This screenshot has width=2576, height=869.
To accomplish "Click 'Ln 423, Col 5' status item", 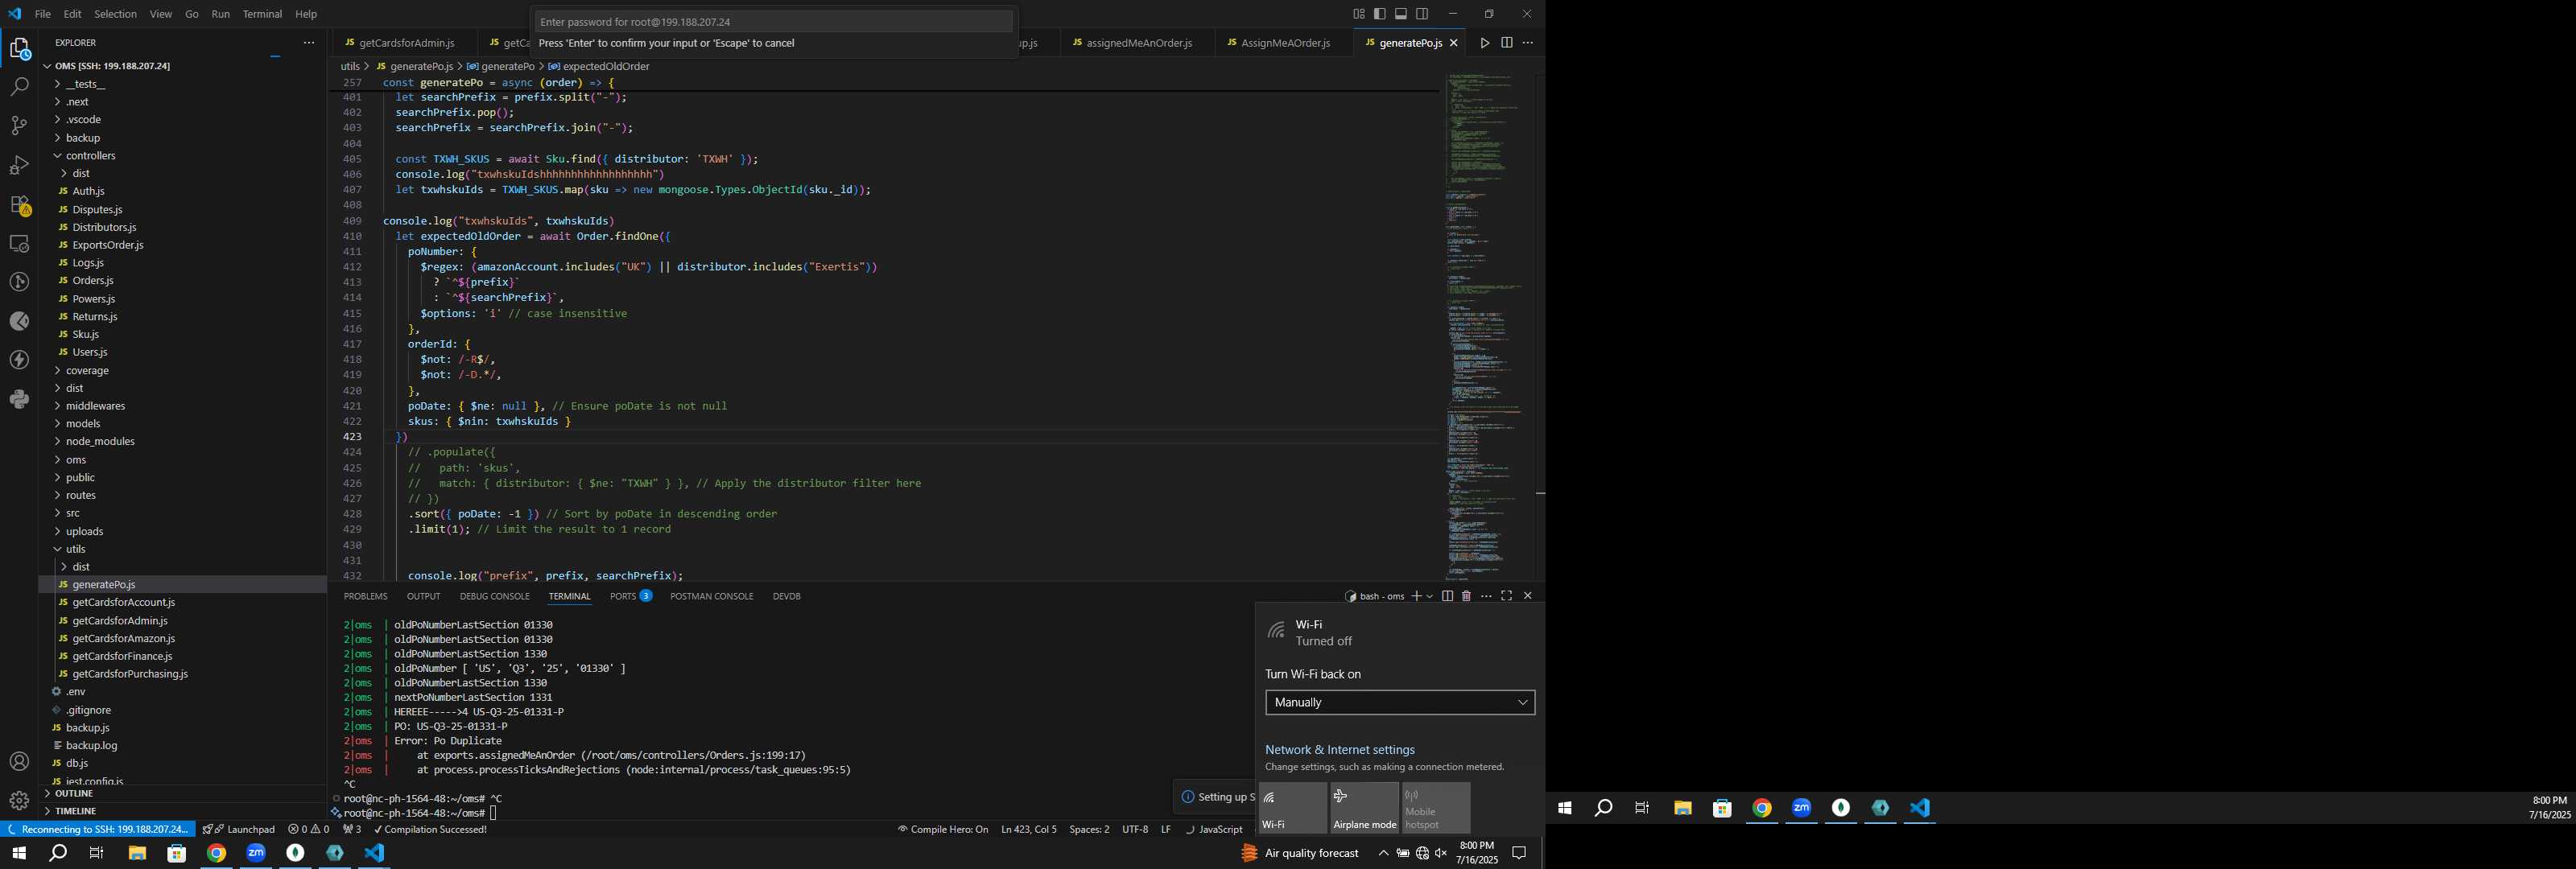I will click(1028, 829).
